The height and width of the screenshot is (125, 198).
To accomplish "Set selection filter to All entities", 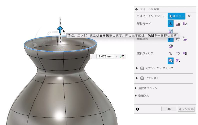I will click(171, 61).
